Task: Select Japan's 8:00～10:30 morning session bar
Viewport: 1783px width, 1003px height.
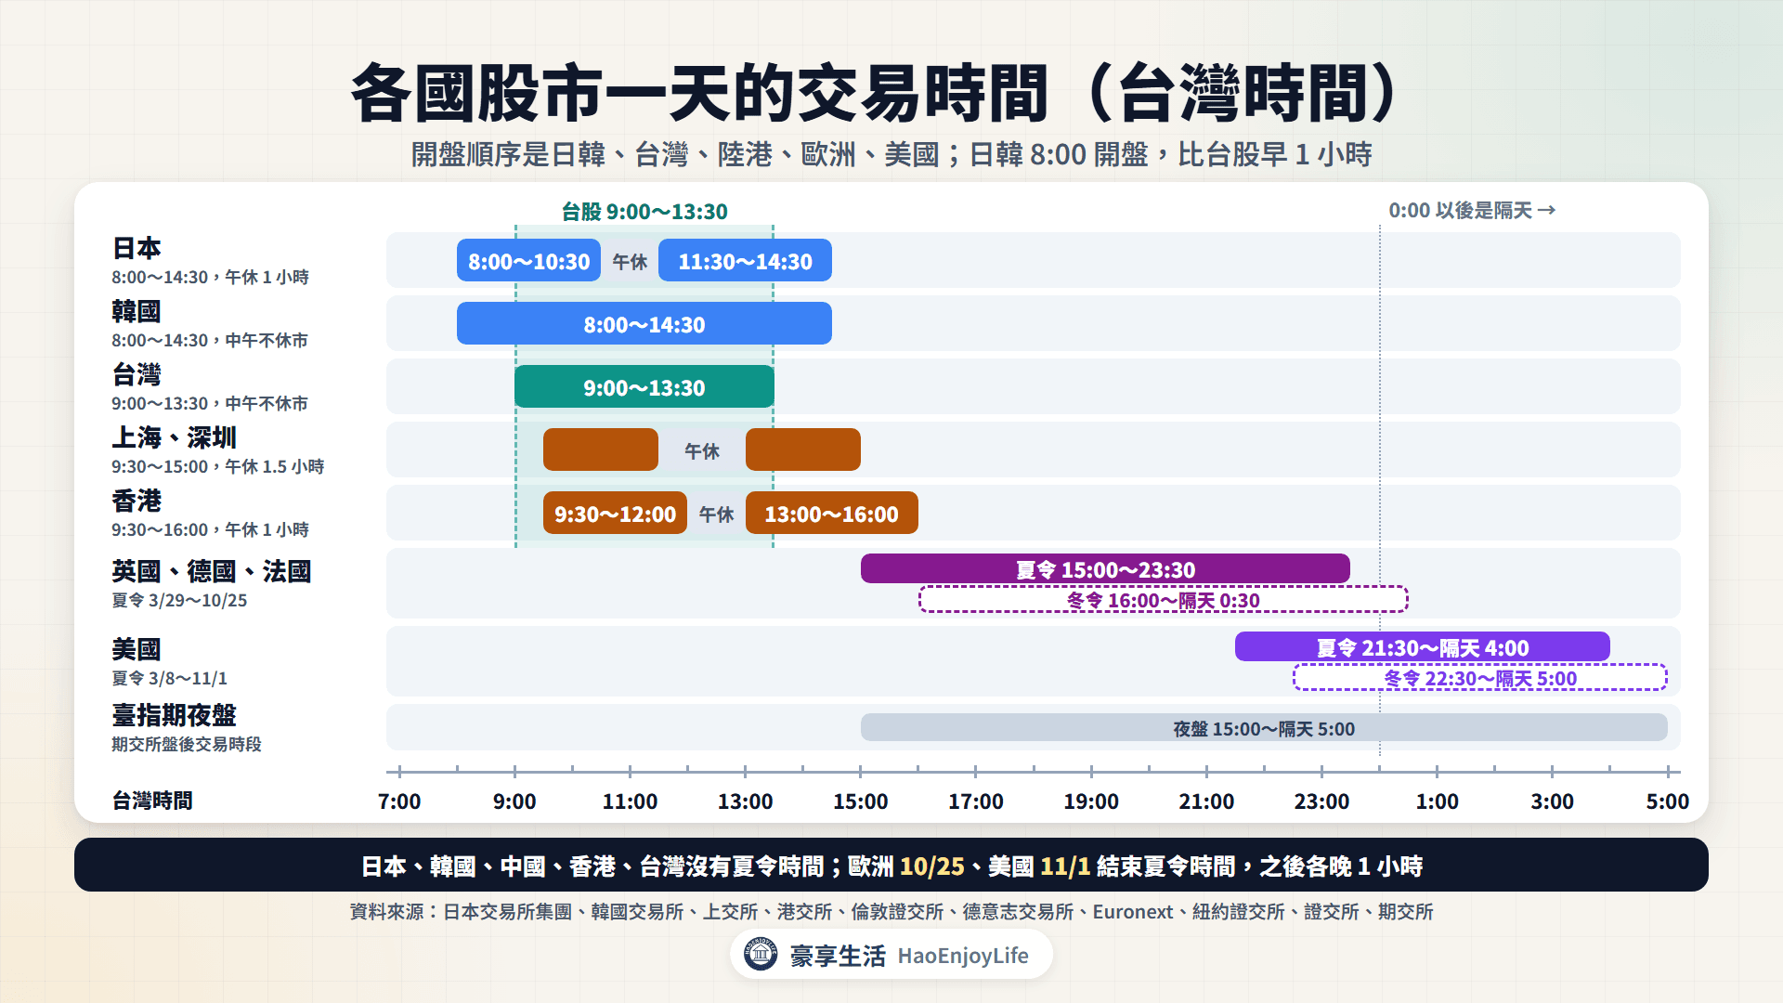Action: 528,261
